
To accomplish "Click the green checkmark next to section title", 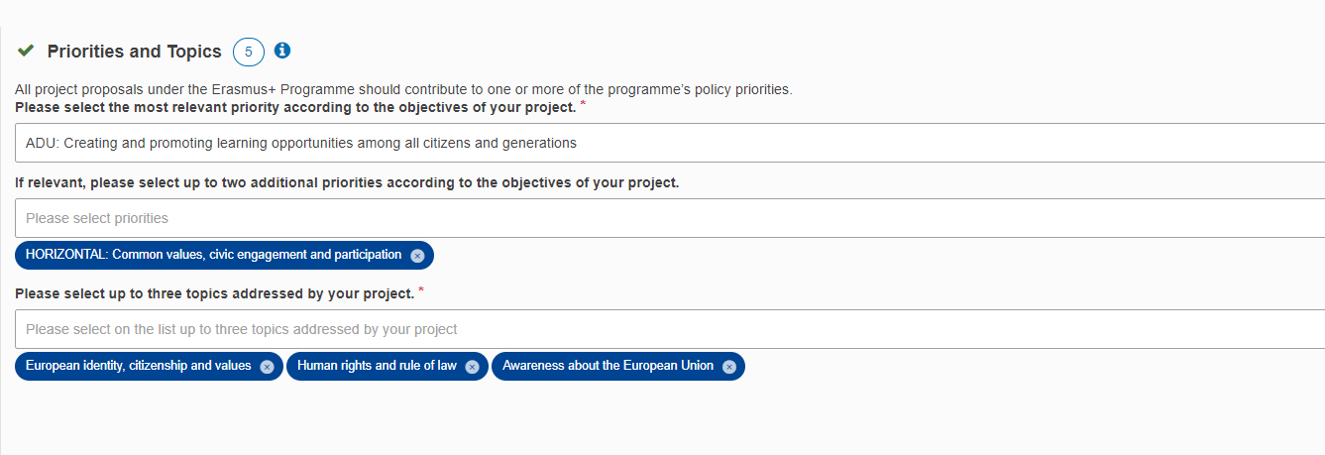I will (x=26, y=51).
